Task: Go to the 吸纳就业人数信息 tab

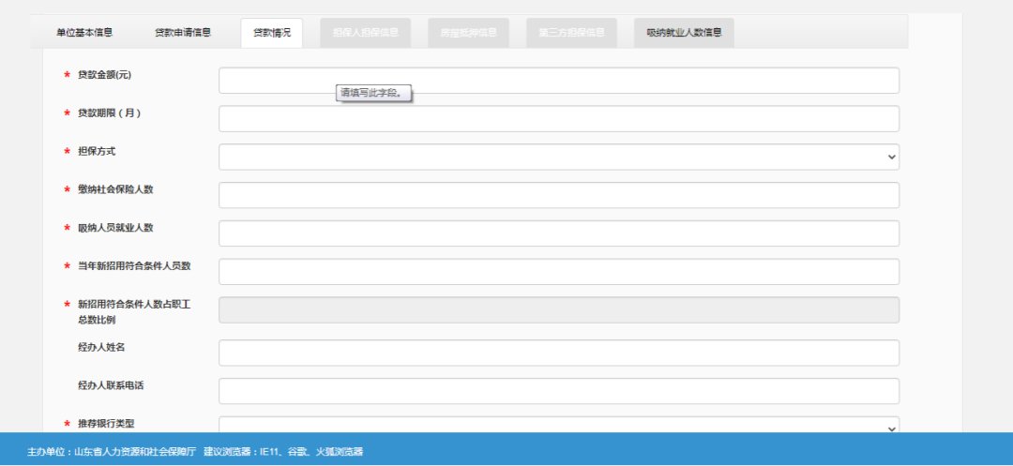Action: click(684, 33)
